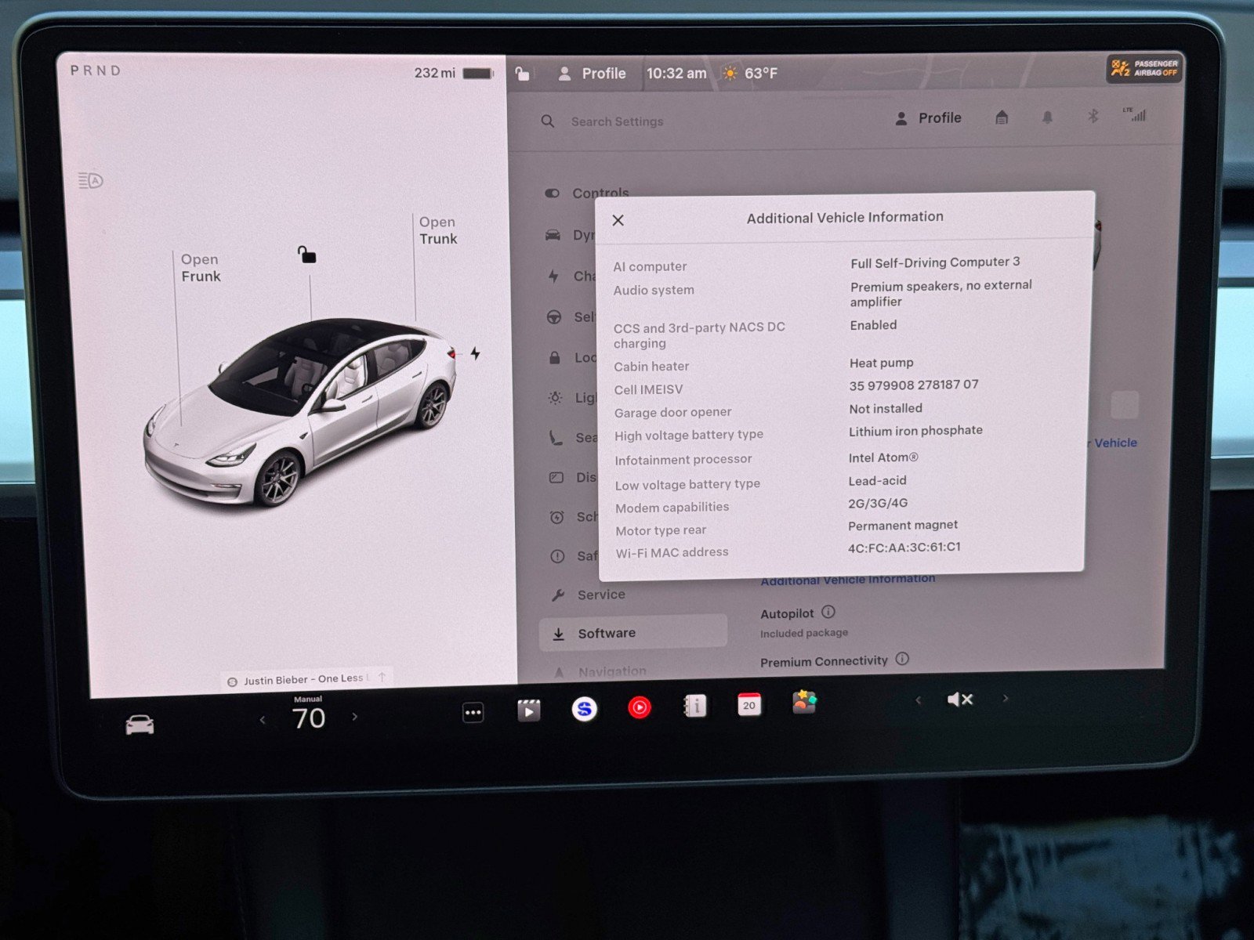Select Controls in the settings sidebar

point(601,193)
